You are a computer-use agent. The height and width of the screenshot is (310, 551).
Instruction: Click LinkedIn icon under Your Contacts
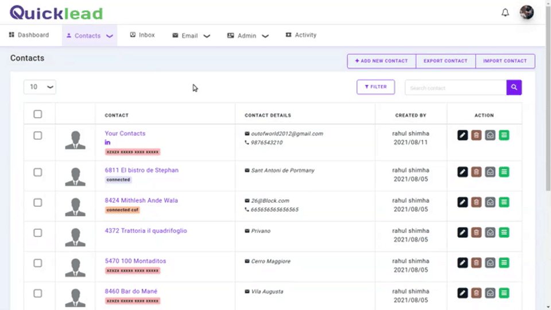tap(107, 142)
